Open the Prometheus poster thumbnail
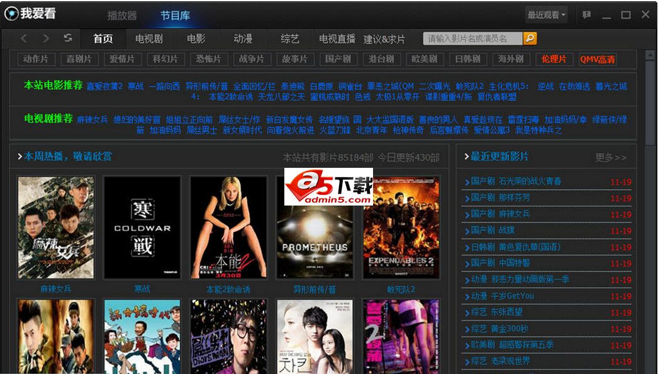The image size is (658, 374). [x=315, y=228]
